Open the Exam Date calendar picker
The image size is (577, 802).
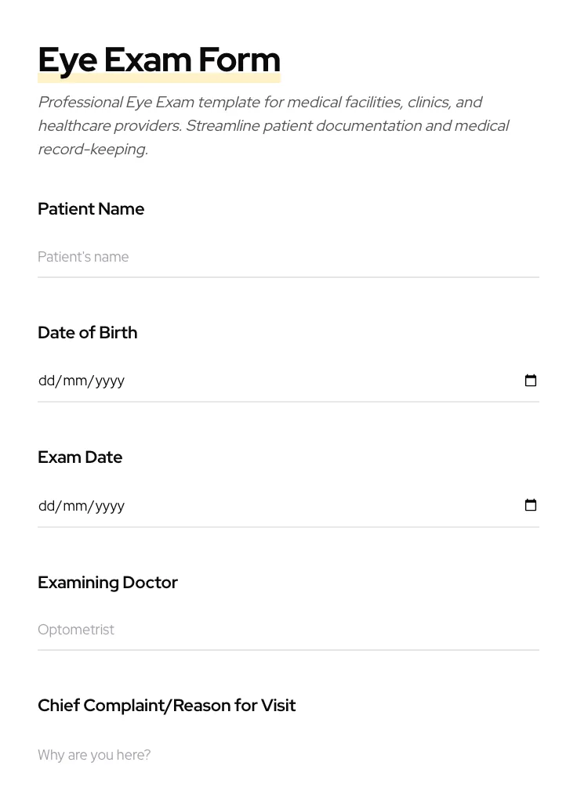tap(531, 505)
